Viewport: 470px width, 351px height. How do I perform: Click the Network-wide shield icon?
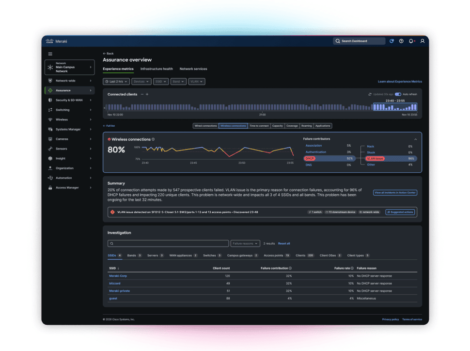[x=50, y=81]
